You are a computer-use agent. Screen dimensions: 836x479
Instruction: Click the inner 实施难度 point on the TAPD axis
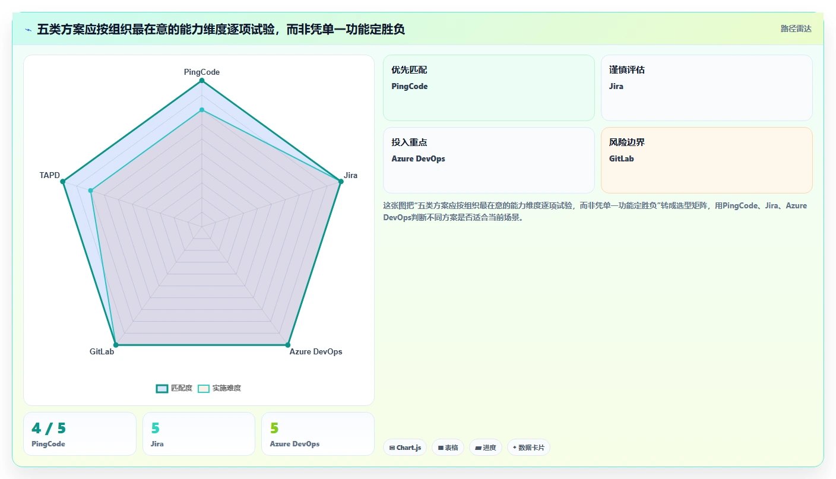pyautogui.click(x=90, y=191)
